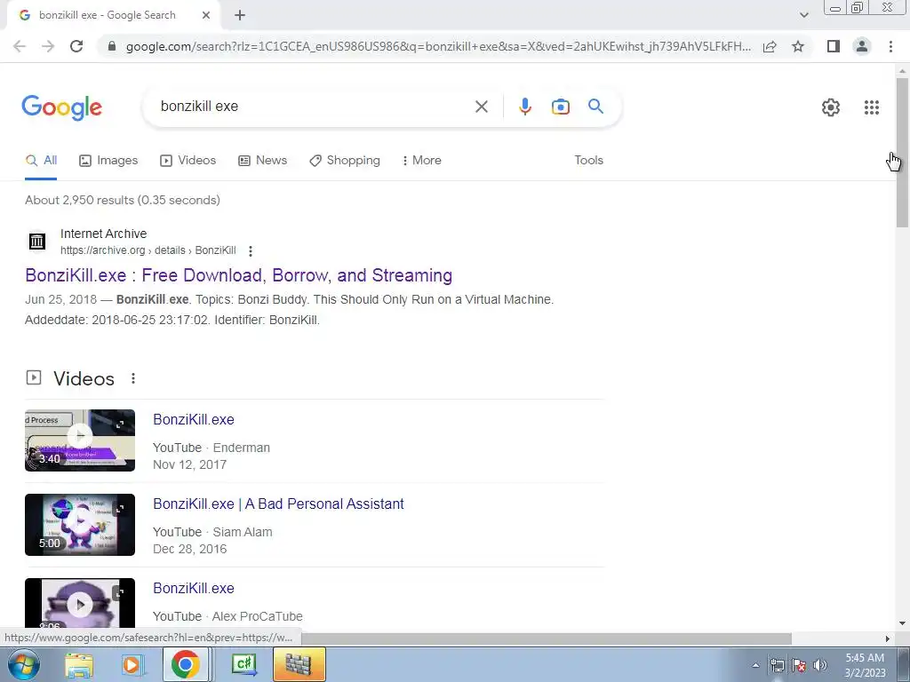
Task: Launch Windows Media Player from taskbar
Action: pyautogui.click(x=132, y=664)
